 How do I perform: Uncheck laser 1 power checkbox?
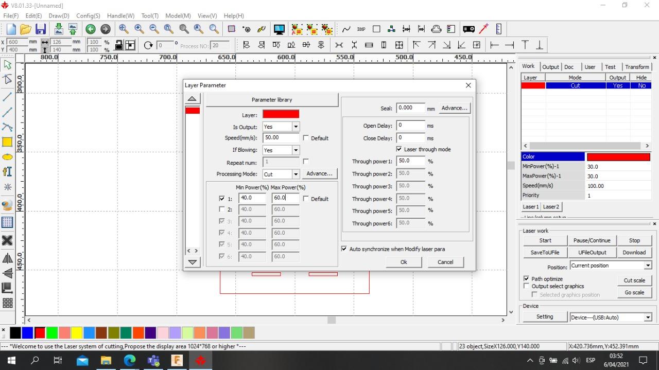pos(222,198)
